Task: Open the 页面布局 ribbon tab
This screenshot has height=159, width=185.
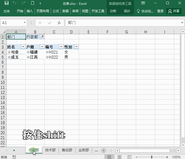Action: (x=43, y=11)
